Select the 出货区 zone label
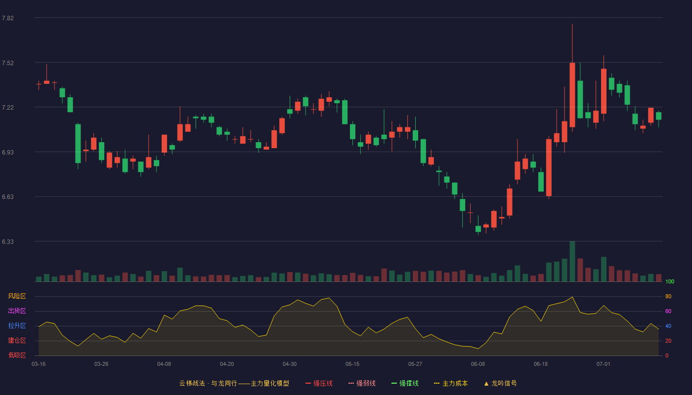This screenshot has height=395, width=692. (x=17, y=311)
